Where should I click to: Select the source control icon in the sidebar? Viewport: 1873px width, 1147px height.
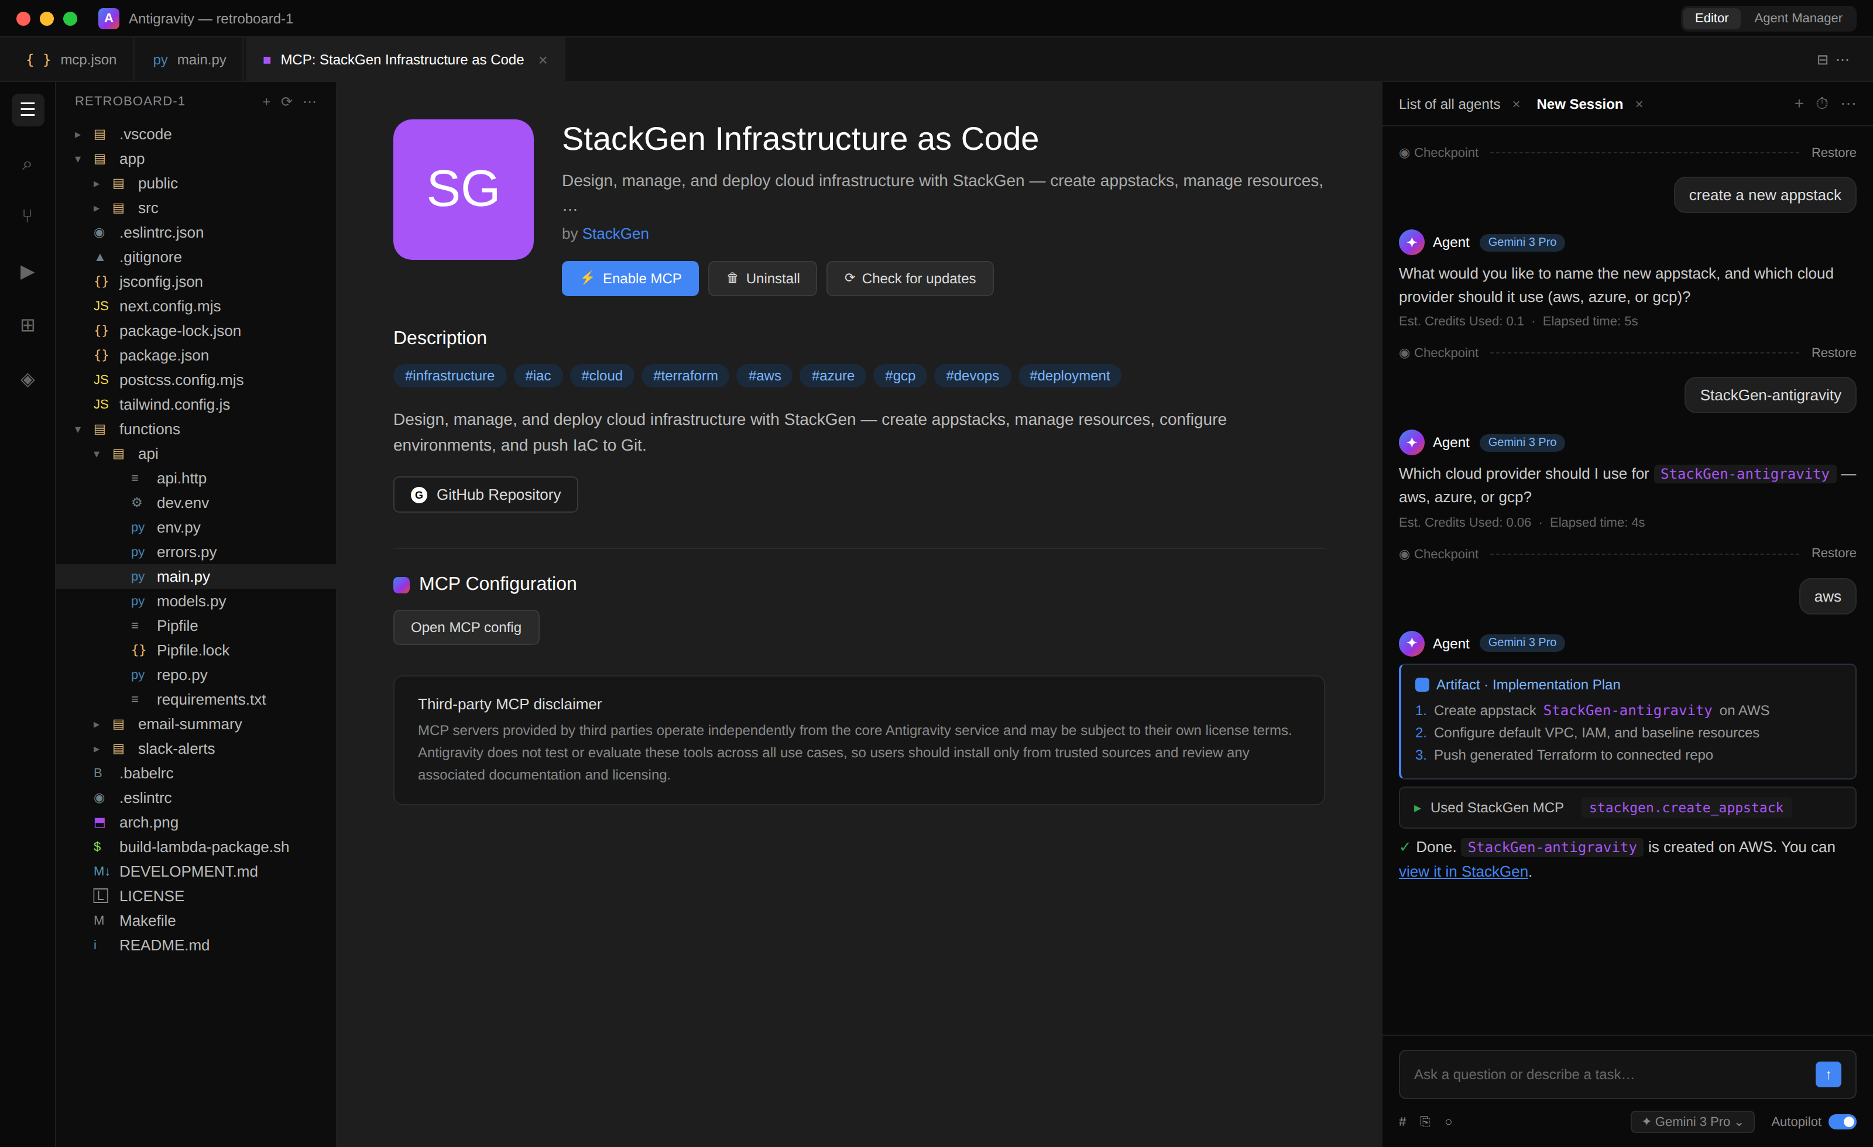[x=28, y=215]
